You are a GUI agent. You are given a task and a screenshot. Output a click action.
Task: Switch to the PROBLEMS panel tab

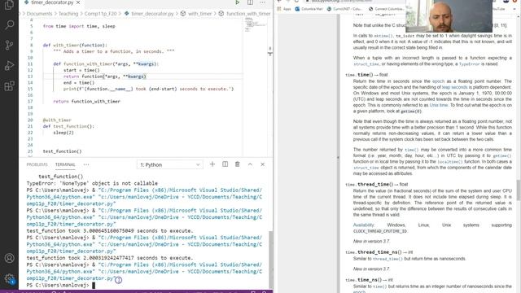(x=37, y=164)
